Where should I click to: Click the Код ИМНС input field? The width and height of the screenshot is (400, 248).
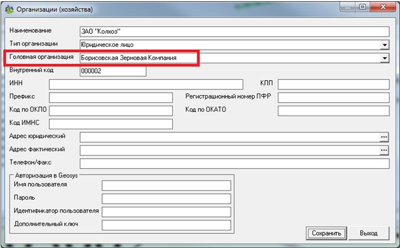pos(110,123)
